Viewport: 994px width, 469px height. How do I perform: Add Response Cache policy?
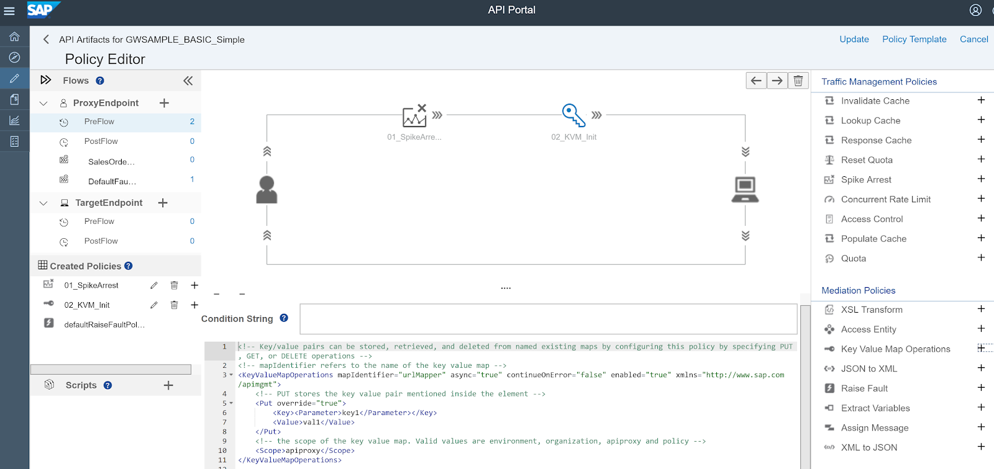tap(981, 140)
